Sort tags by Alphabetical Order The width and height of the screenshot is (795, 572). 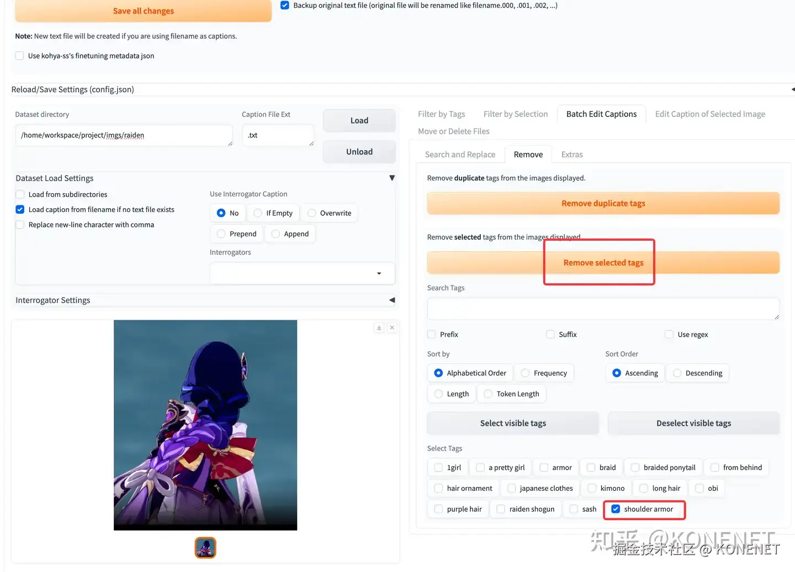[x=470, y=373]
